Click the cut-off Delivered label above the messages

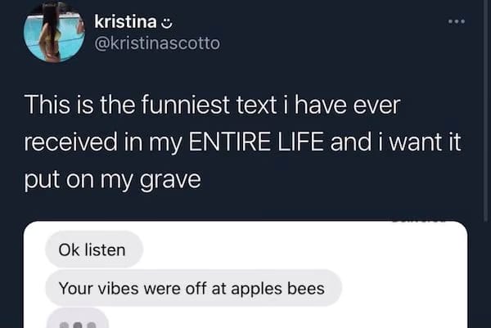point(418,220)
